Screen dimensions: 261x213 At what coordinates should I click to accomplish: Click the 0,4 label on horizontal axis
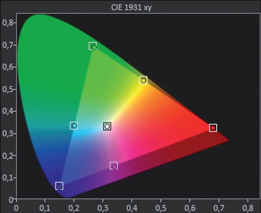pyautogui.click(x=132, y=207)
